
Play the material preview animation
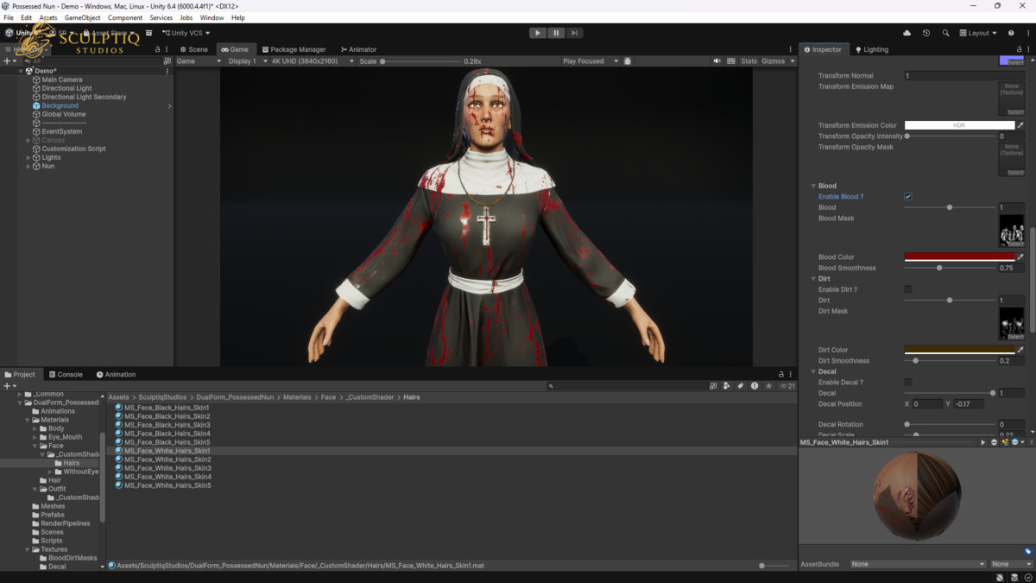coord(982,442)
